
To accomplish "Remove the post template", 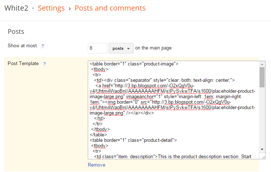I will click(97, 165).
